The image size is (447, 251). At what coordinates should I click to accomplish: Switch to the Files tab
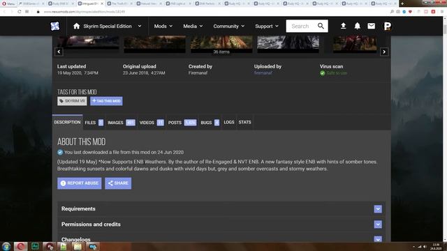(x=94, y=123)
